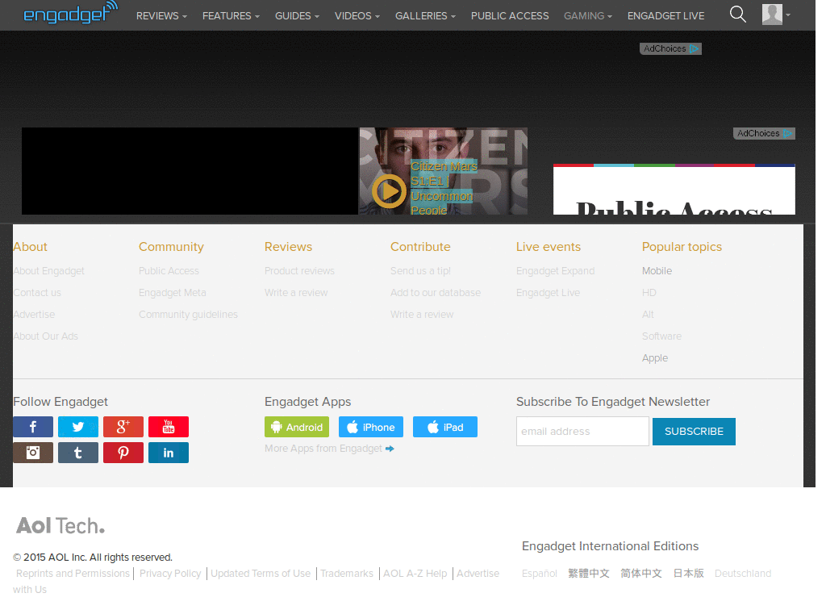Select the PUBLIC ACCESS menu item

pos(510,15)
